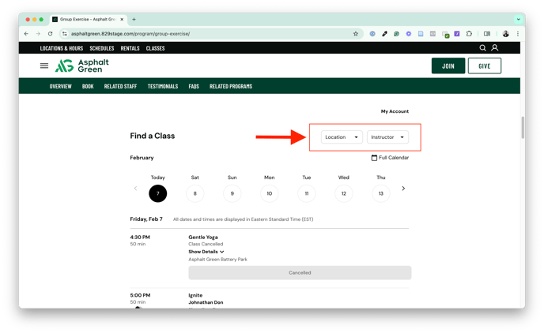The image size is (544, 333).
Task: Click the calendar icon next to Full Calendar
Action: pyautogui.click(x=374, y=158)
